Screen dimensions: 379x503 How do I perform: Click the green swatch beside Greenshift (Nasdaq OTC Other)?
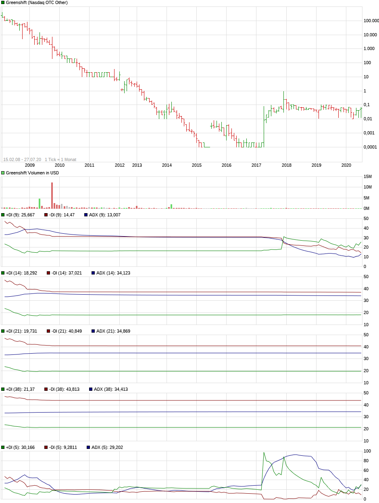tap(3, 3)
